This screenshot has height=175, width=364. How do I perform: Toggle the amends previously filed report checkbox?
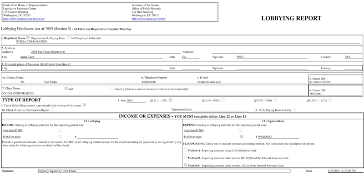point(85,105)
